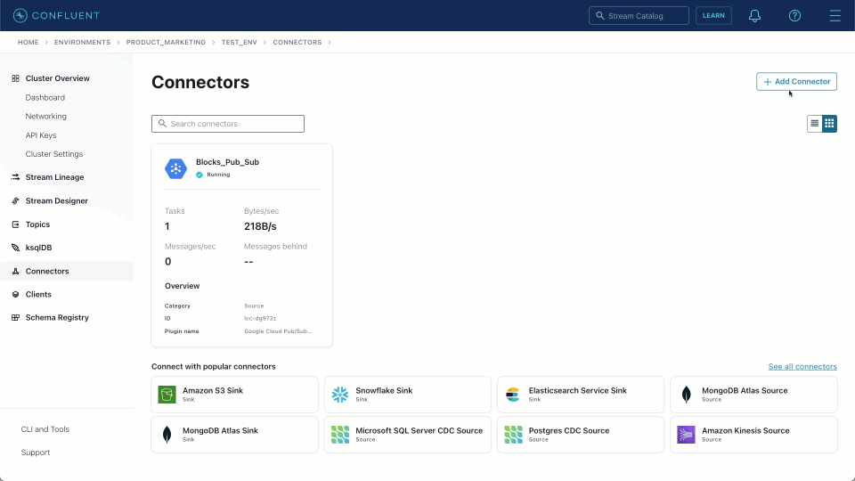Switch to grid view
855x481 pixels.
click(829, 124)
